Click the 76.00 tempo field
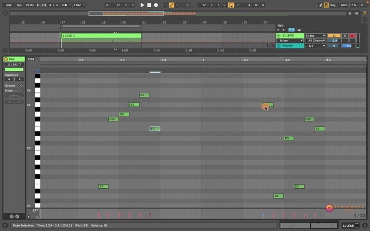This screenshot has height=231, width=370. coord(29,5)
